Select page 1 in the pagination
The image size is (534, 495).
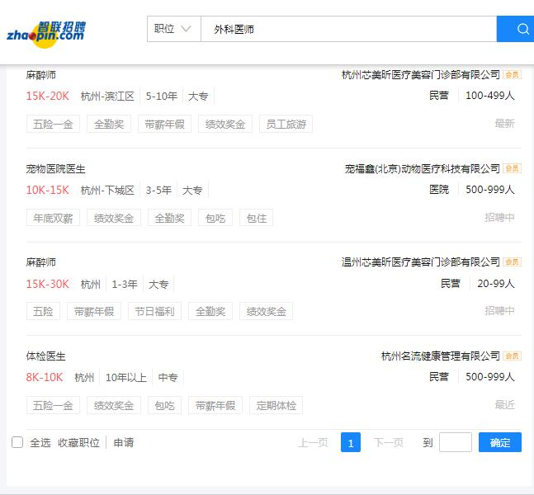(351, 443)
